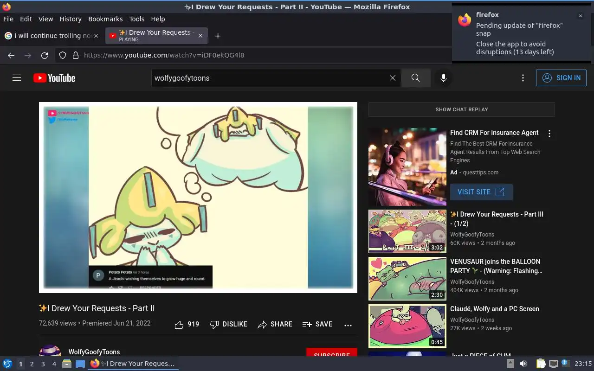Click 'I Drew Your Requests - Part III' title
The height and width of the screenshot is (371, 594).
(497, 219)
